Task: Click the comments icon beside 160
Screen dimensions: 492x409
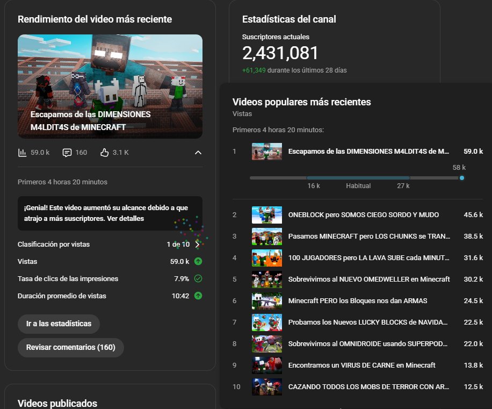Action: (67, 153)
